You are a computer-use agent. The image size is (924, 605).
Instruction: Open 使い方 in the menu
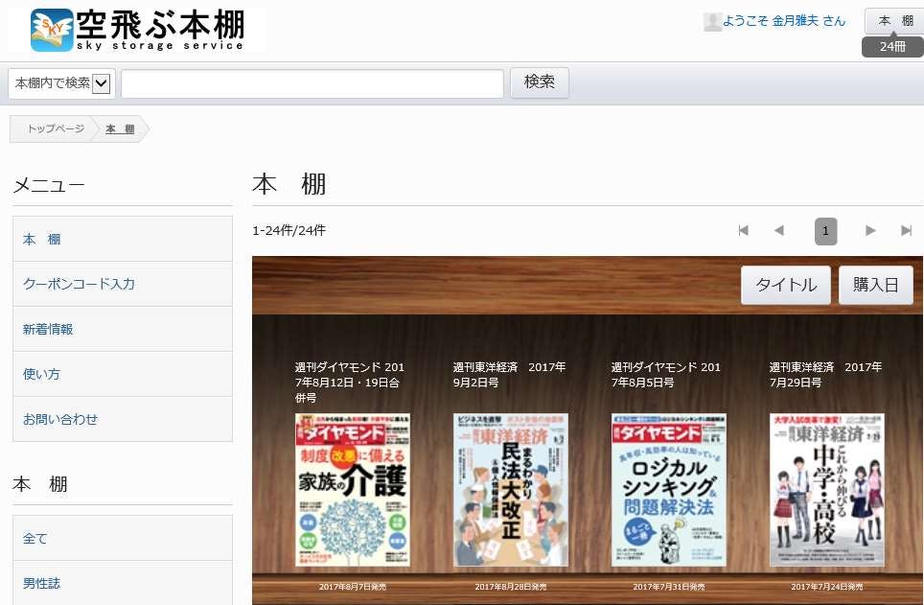click(123, 374)
